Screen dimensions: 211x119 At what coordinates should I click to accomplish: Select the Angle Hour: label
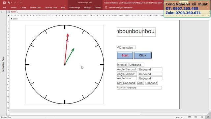click(x=127, y=78)
